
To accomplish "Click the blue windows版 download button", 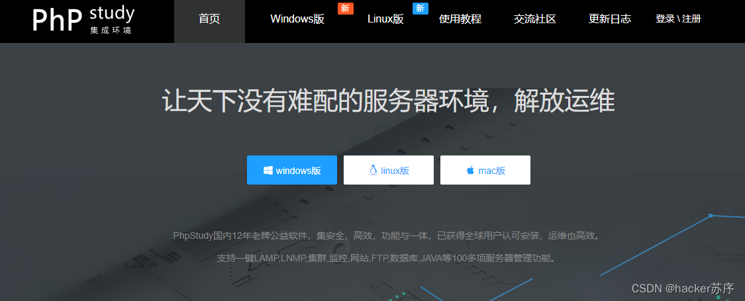I will (x=292, y=170).
